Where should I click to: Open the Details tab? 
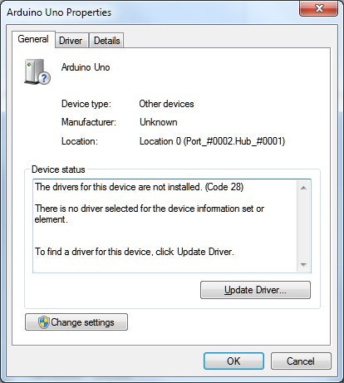point(106,41)
